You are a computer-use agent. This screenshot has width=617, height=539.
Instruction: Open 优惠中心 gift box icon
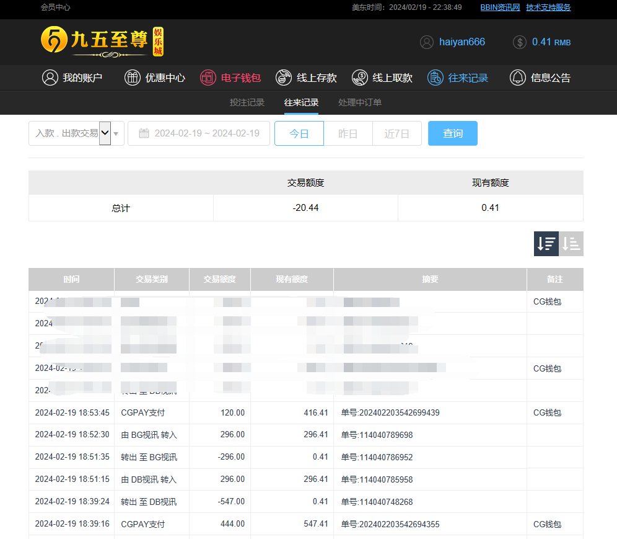tap(133, 78)
